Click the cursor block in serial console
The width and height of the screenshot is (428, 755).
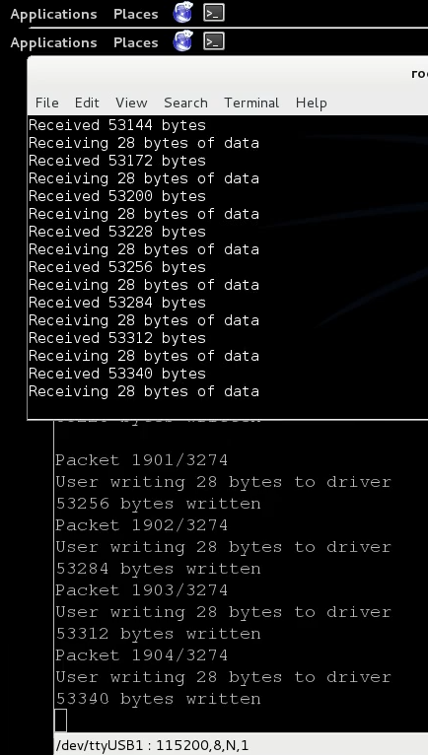pyautogui.click(x=61, y=721)
